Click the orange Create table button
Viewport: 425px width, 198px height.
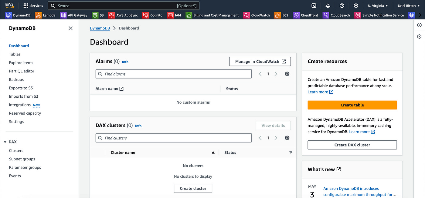tap(352, 105)
